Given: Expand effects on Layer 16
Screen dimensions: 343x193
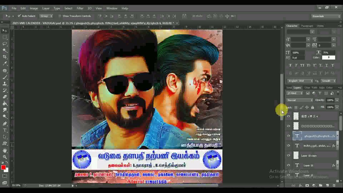Looking at the screenshot, I should pyautogui.click(x=337, y=165).
